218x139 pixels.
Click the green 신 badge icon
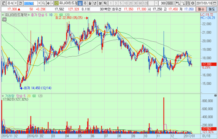pyautogui.click(x=56, y=3)
